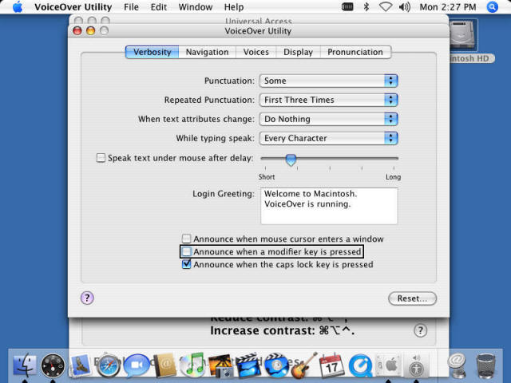
Task: Open the Trash in the dock
Action: click(485, 366)
